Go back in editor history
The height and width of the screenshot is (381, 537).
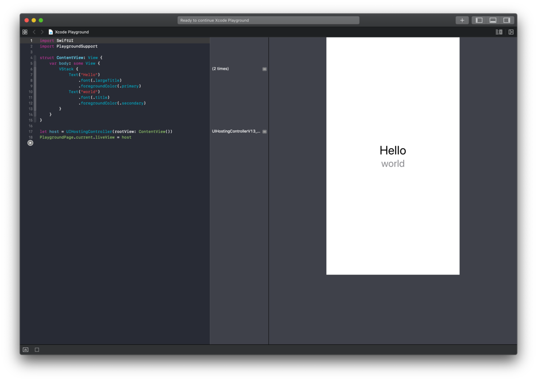point(34,32)
